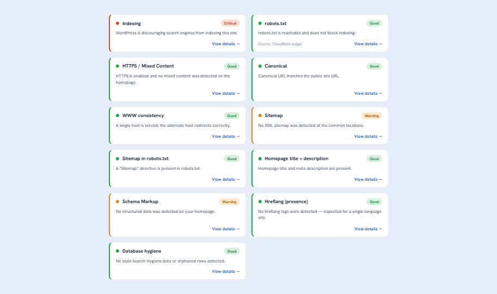The width and height of the screenshot is (497, 294).
Task: Open View details for Indexing card
Action: [226, 44]
